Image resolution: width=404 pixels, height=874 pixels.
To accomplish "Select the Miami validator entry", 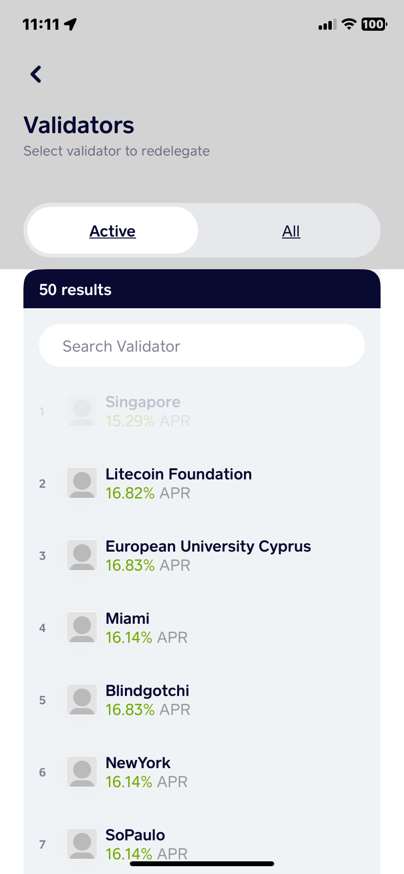I will pyautogui.click(x=202, y=627).
